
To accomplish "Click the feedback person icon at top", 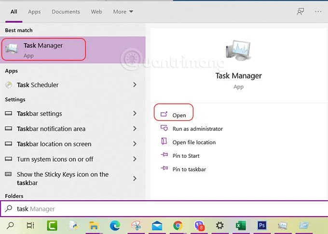I will [x=301, y=12].
